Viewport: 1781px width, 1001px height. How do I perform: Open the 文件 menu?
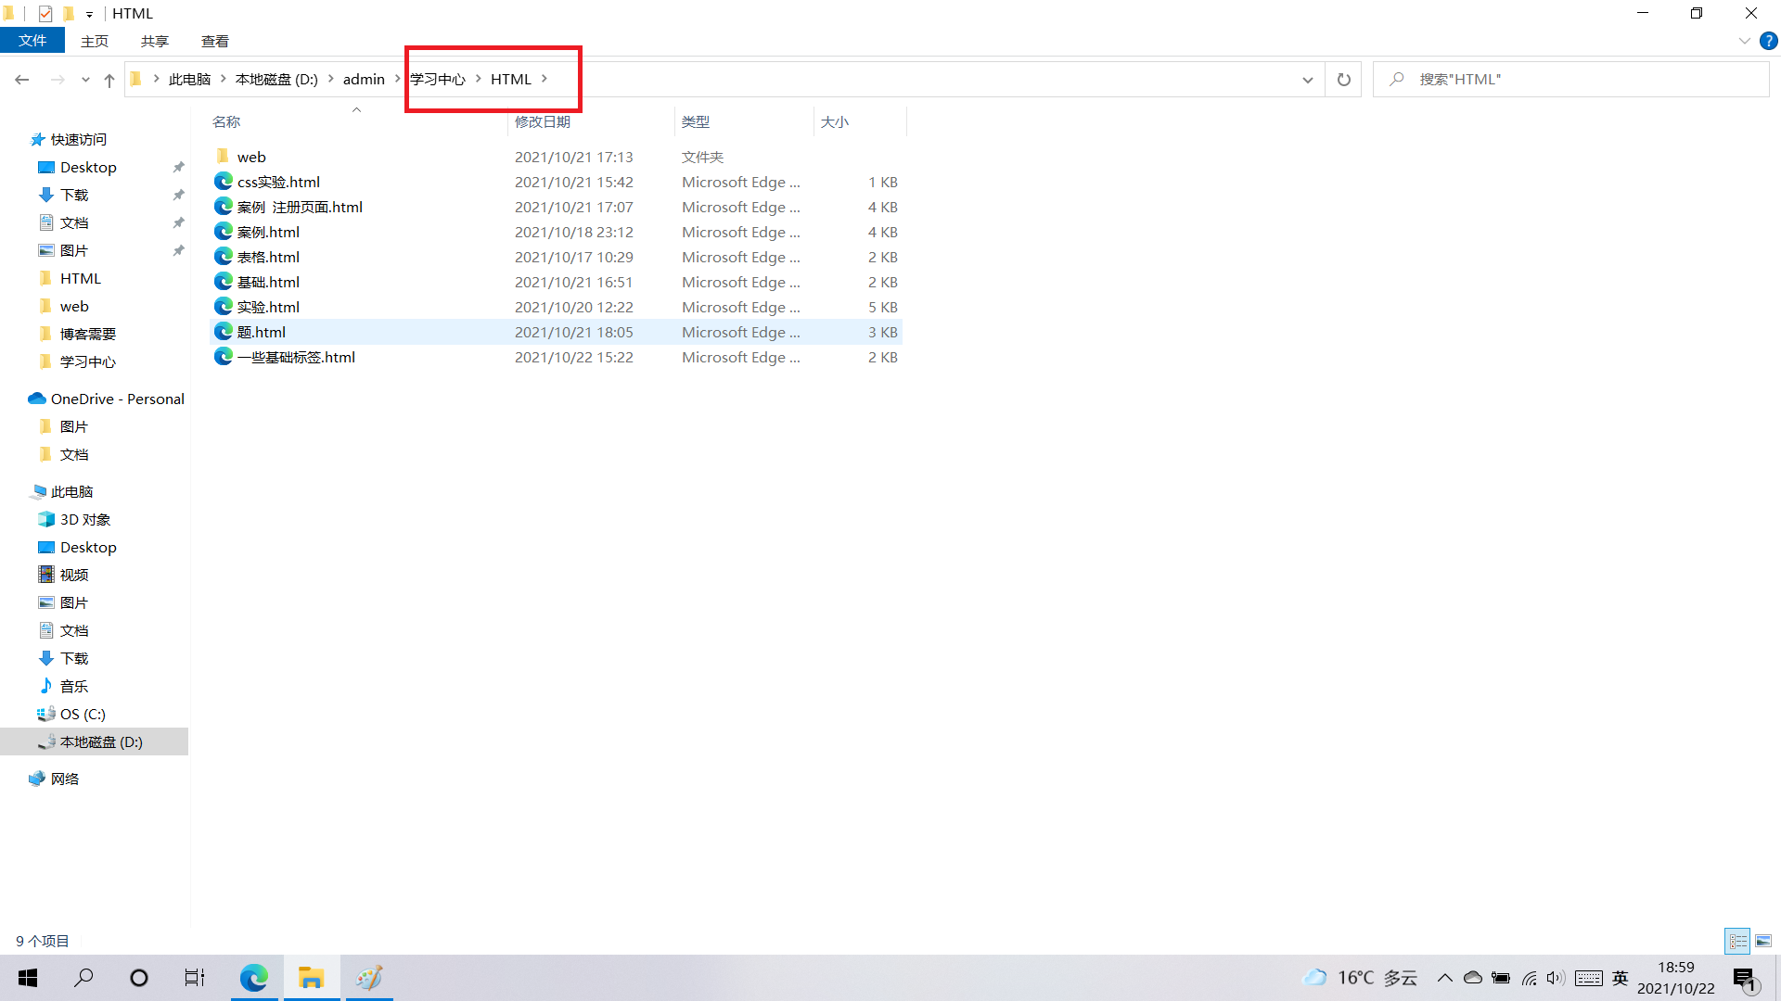coord(32,41)
